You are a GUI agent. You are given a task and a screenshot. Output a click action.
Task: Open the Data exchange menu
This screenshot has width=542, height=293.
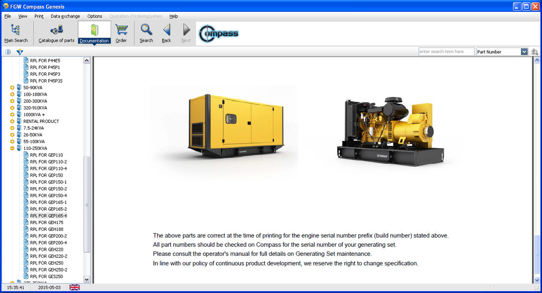point(65,16)
